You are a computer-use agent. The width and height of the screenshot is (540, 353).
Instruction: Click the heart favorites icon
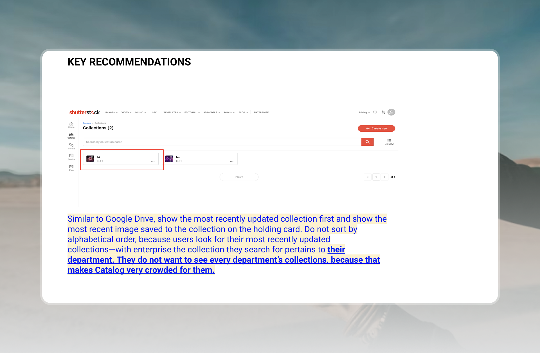coord(375,112)
